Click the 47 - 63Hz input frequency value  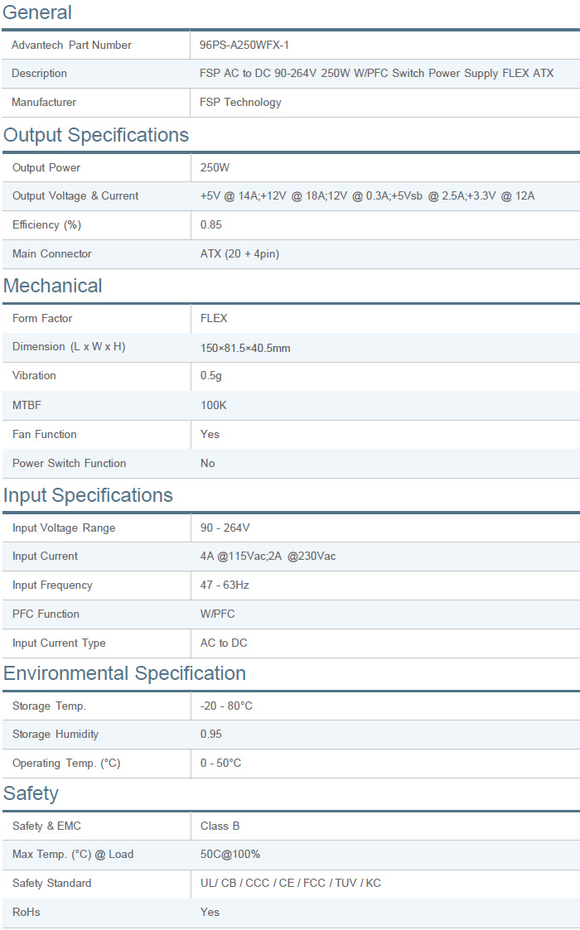(225, 585)
